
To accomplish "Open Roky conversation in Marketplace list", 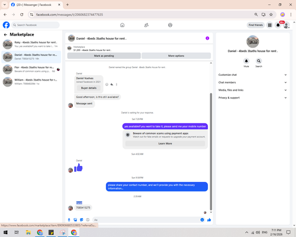I will pos(31,44).
